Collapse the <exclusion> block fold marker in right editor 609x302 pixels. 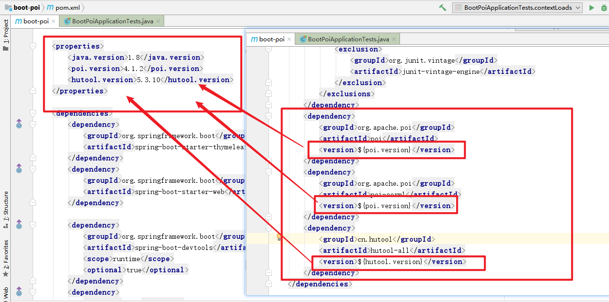[x=268, y=49]
